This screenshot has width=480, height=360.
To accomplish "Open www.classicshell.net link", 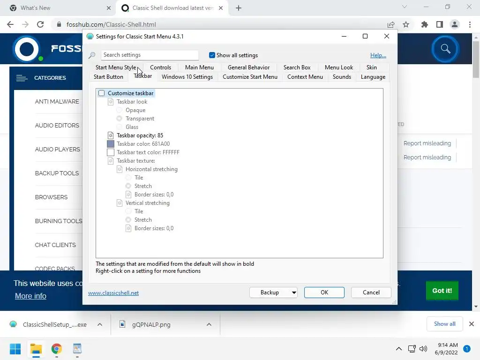I will pos(113,293).
